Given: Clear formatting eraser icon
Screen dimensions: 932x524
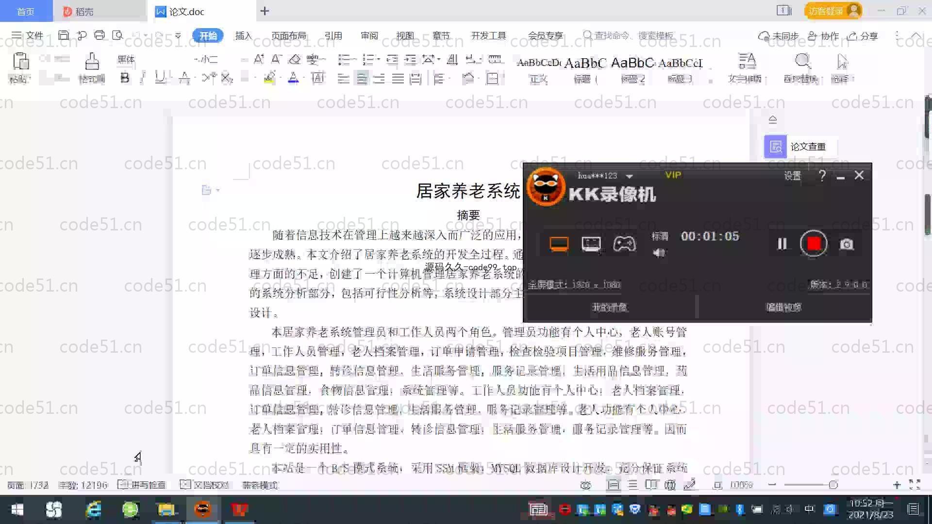Looking at the screenshot, I should [295, 59].
